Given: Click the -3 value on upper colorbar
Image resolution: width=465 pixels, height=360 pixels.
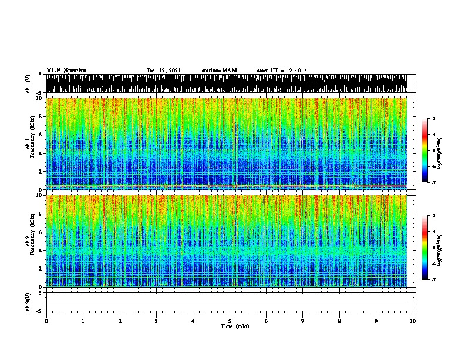Looking at the screenshot, I should click(433, 118).
